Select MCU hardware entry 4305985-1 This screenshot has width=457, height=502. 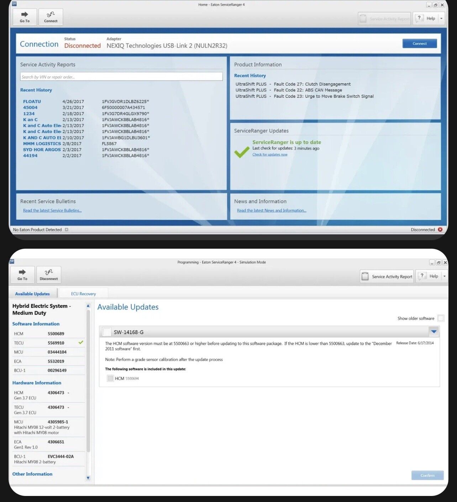pyautogui.click(x=49, y=427)
